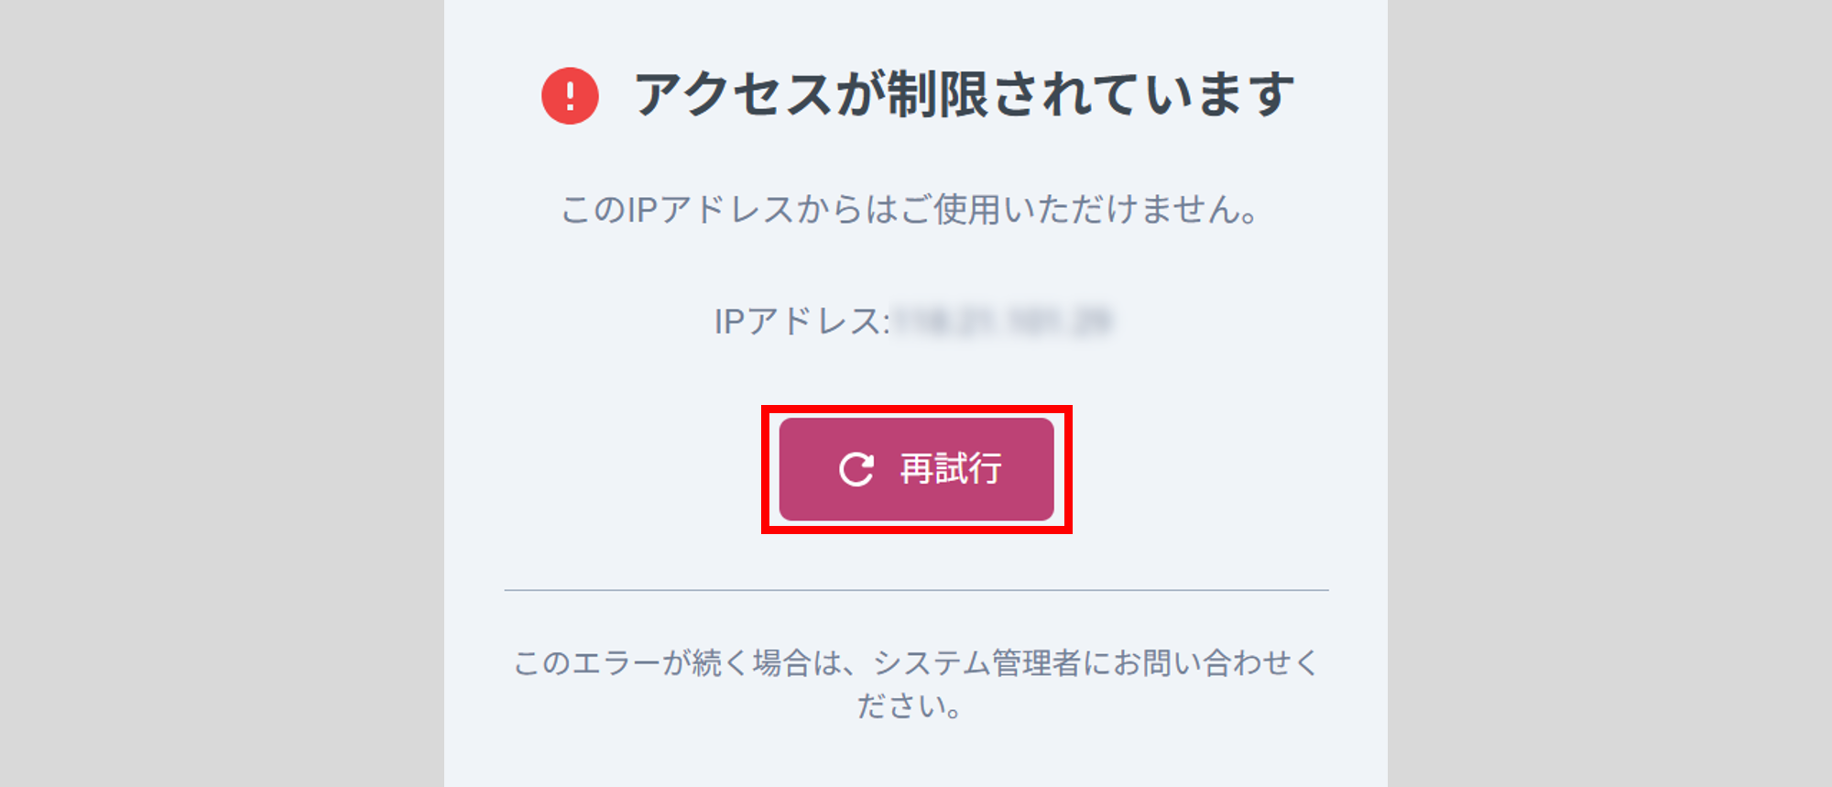
Task: Click the IPアドレス: label
Action: pos(801,322)
